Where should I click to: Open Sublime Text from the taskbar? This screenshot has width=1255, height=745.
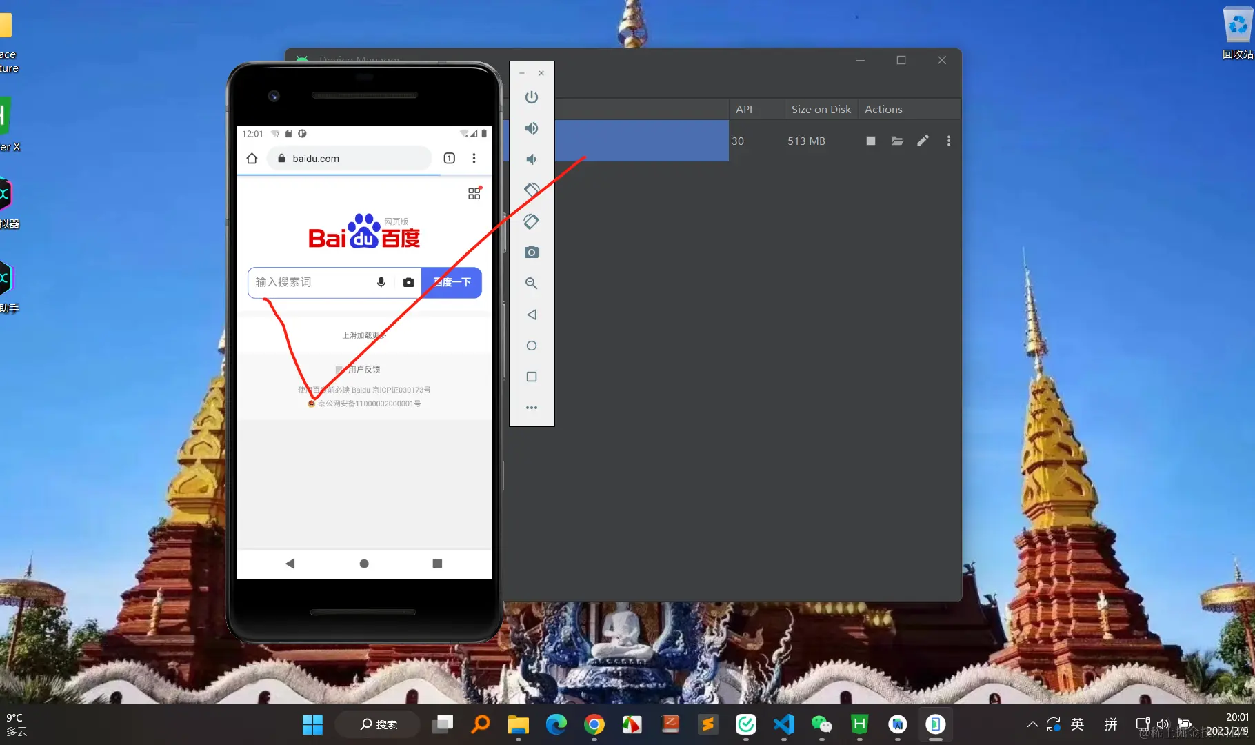click(x=708, y=724)
